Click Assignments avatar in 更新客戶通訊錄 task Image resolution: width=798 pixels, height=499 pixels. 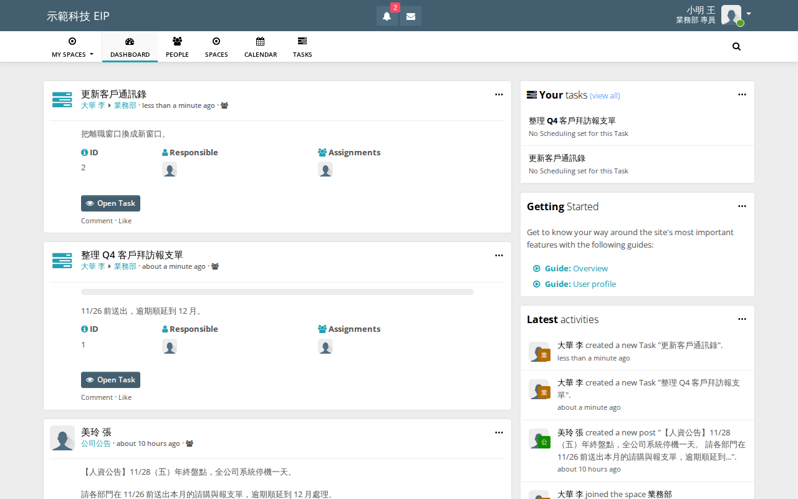(325, 170)
